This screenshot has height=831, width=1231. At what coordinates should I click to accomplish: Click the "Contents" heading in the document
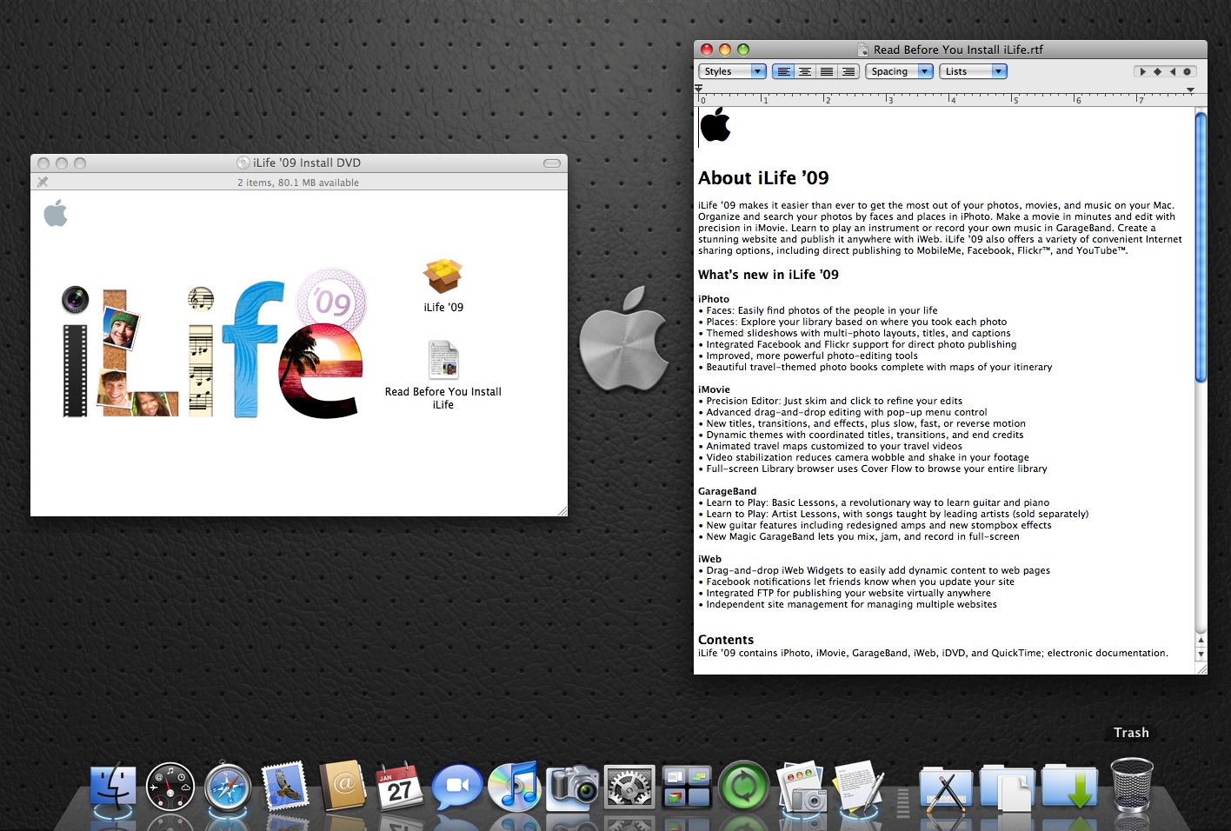click(726, 640)
